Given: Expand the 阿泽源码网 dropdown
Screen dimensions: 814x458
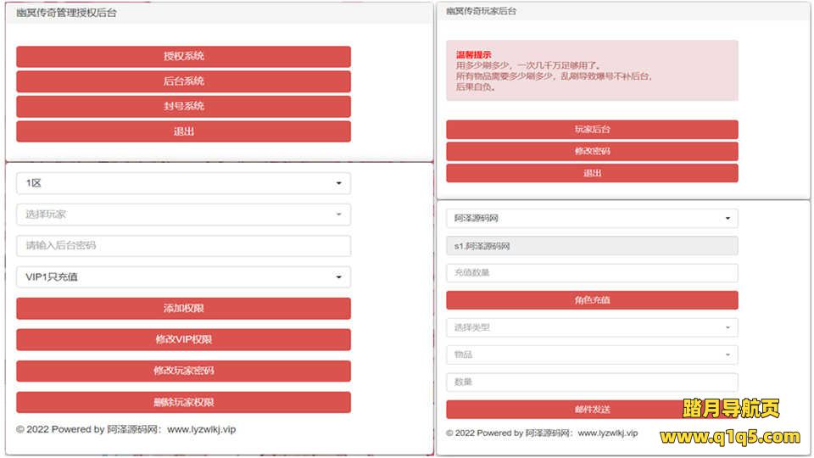Looking at the screenshot, I should click(x=592, y=219).
